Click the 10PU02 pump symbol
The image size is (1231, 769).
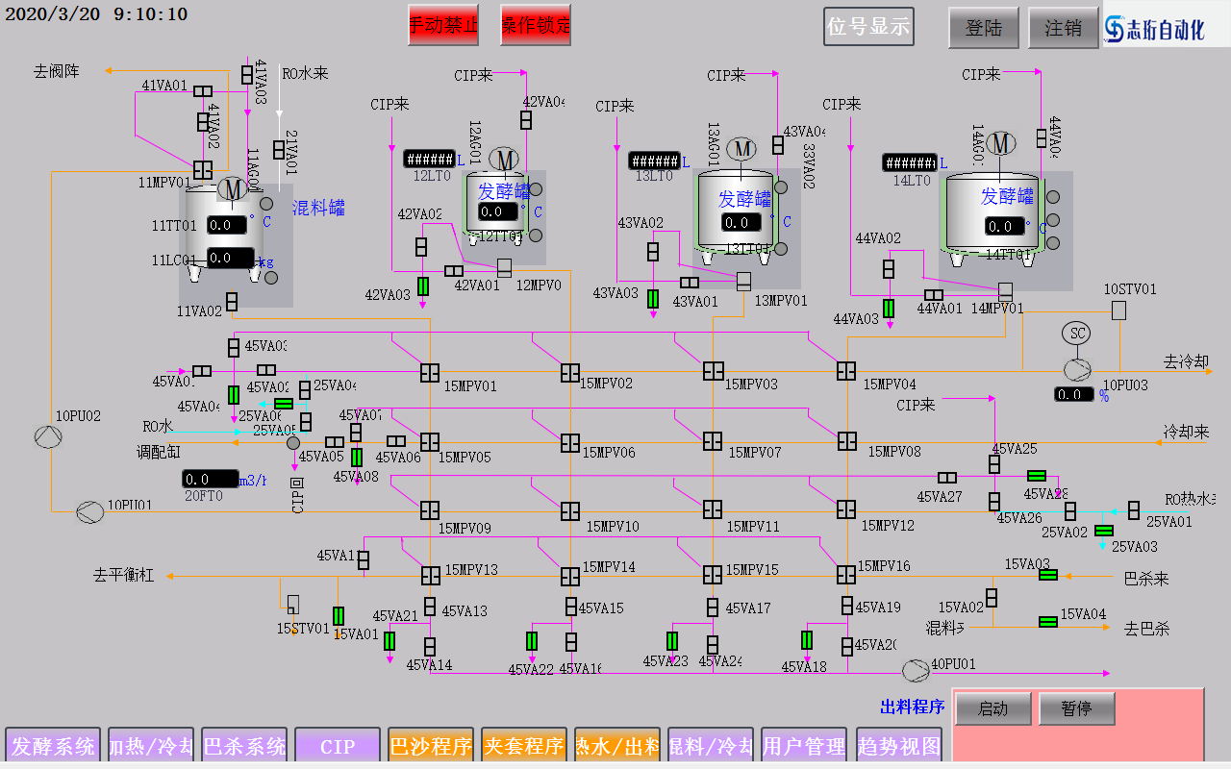tap(46, 437)
